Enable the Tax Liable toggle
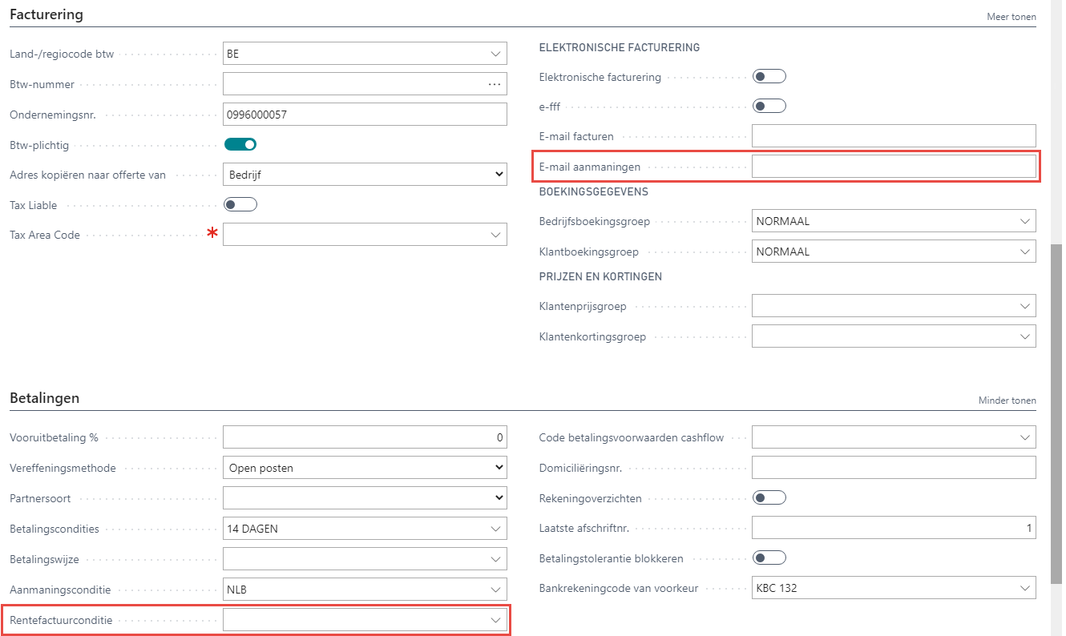This screenshot has width=1066, height=636. point(240,205)
